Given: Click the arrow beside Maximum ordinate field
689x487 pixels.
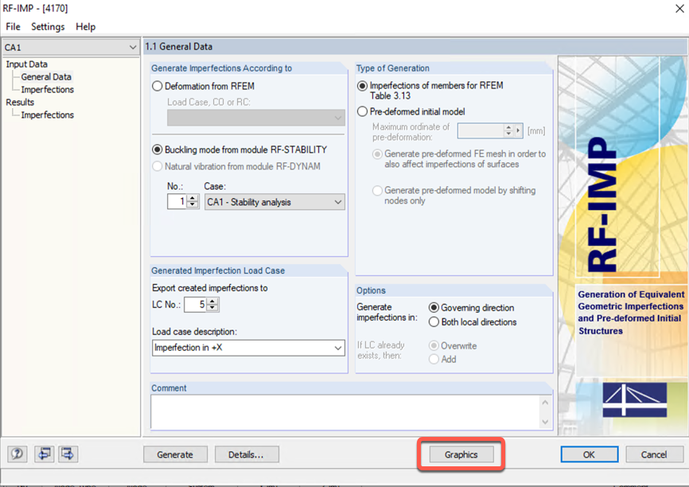Looking at the screenshot, I should point(518,131).
